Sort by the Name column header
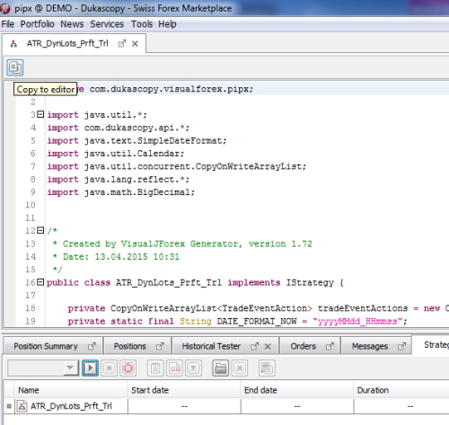This screenshot has height=425, width=449. 71,390
